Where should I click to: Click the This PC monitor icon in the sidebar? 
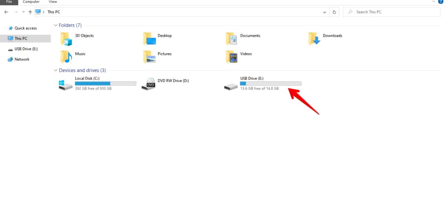(x=11, y=38)
